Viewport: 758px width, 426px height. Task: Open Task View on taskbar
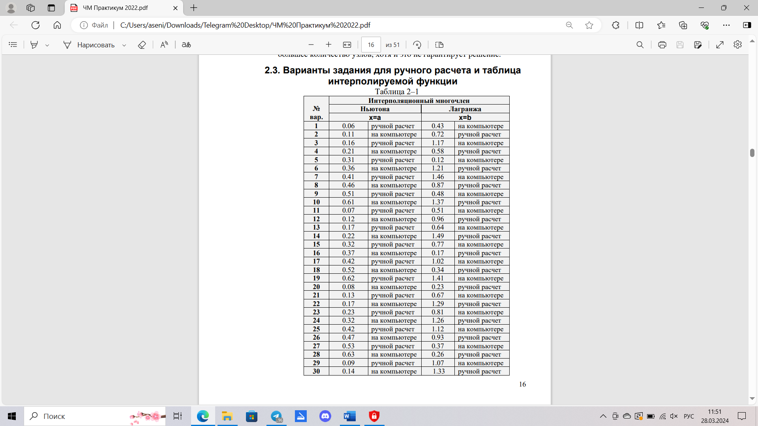pos(178,416)
